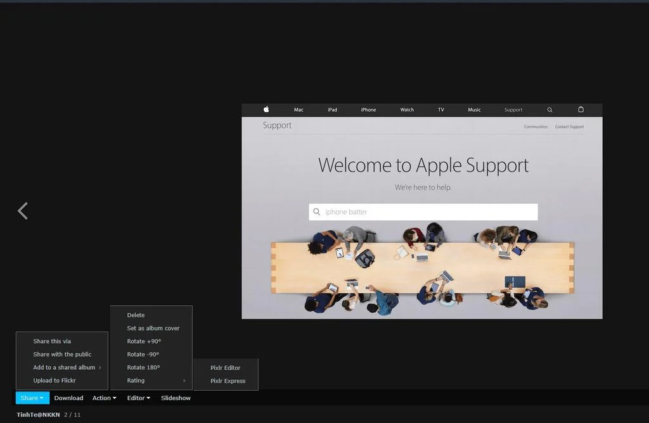Click the magnifier inside the search box
This screenshot has width=649, height=423.
coord(317,211)
